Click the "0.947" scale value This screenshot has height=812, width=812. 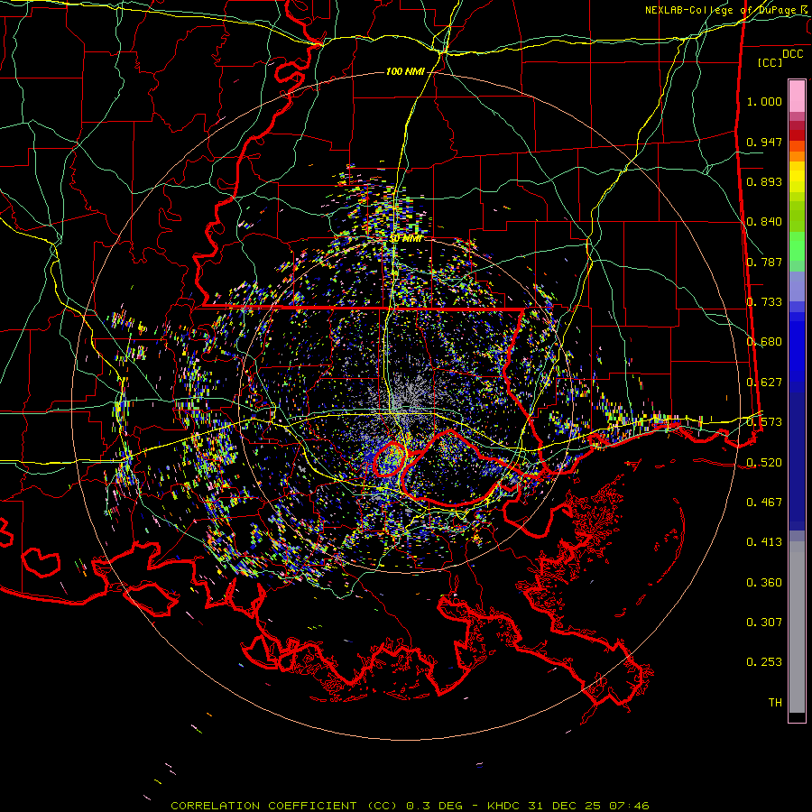tap(764, 142)
